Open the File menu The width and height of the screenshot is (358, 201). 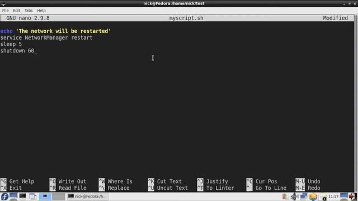(x=5, y=11)
